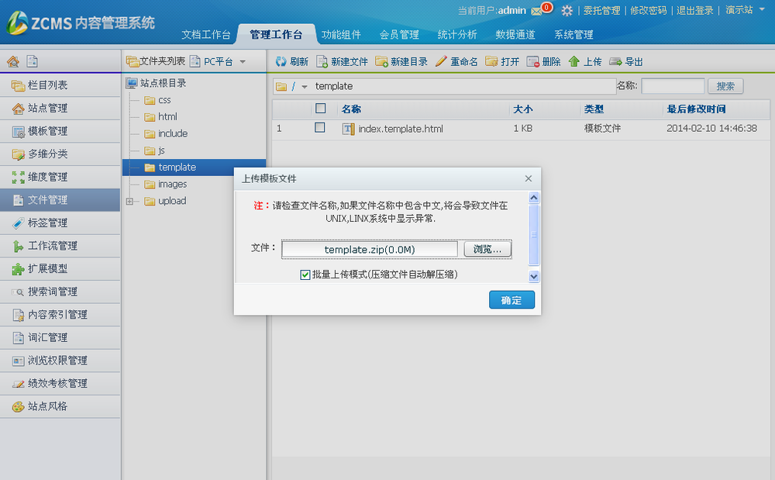Click the 打开 open icon
The height and width of the screenshot is (480, 775).
pos(491,61)
